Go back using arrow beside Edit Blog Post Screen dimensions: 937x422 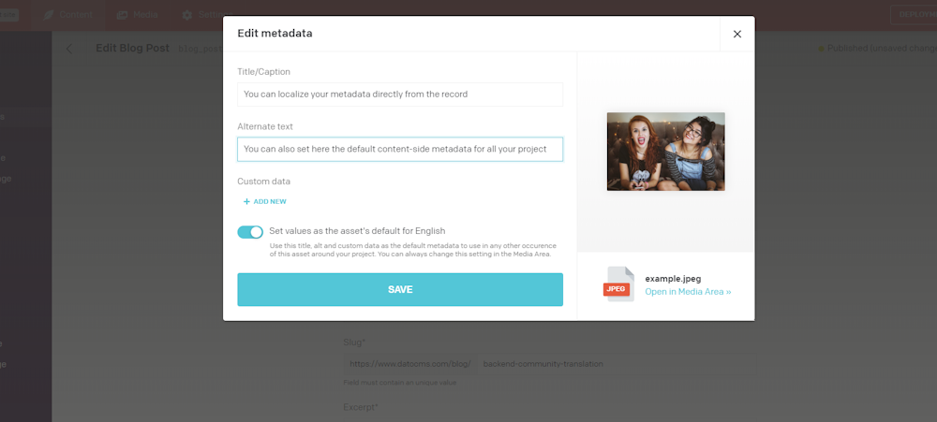[68, 49]
